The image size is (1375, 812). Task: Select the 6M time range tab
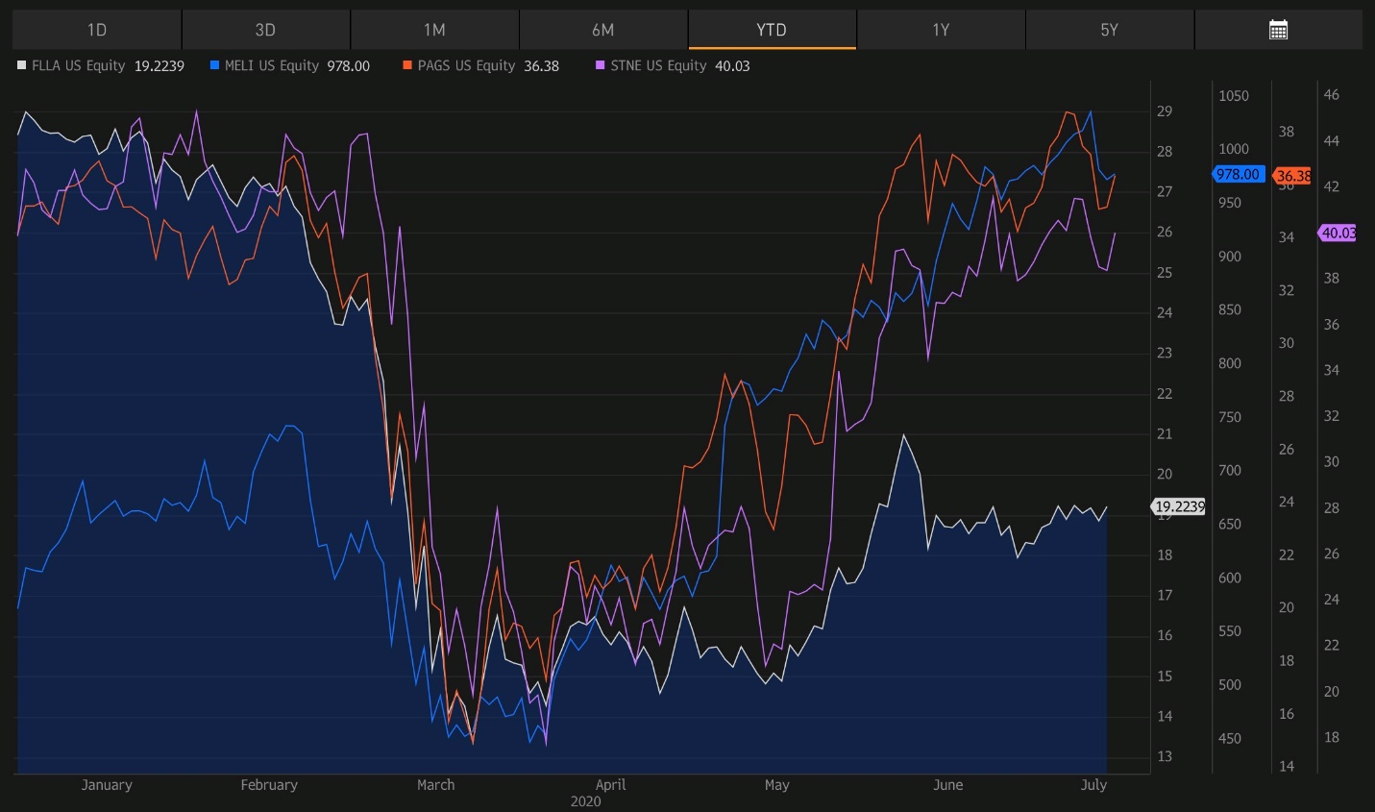tap(603, 30)
